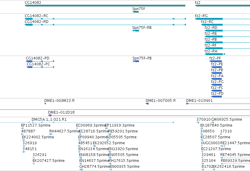Click the fz2-PC protein label
Screen dimensions: 250x171
click(x=217, y=88)
